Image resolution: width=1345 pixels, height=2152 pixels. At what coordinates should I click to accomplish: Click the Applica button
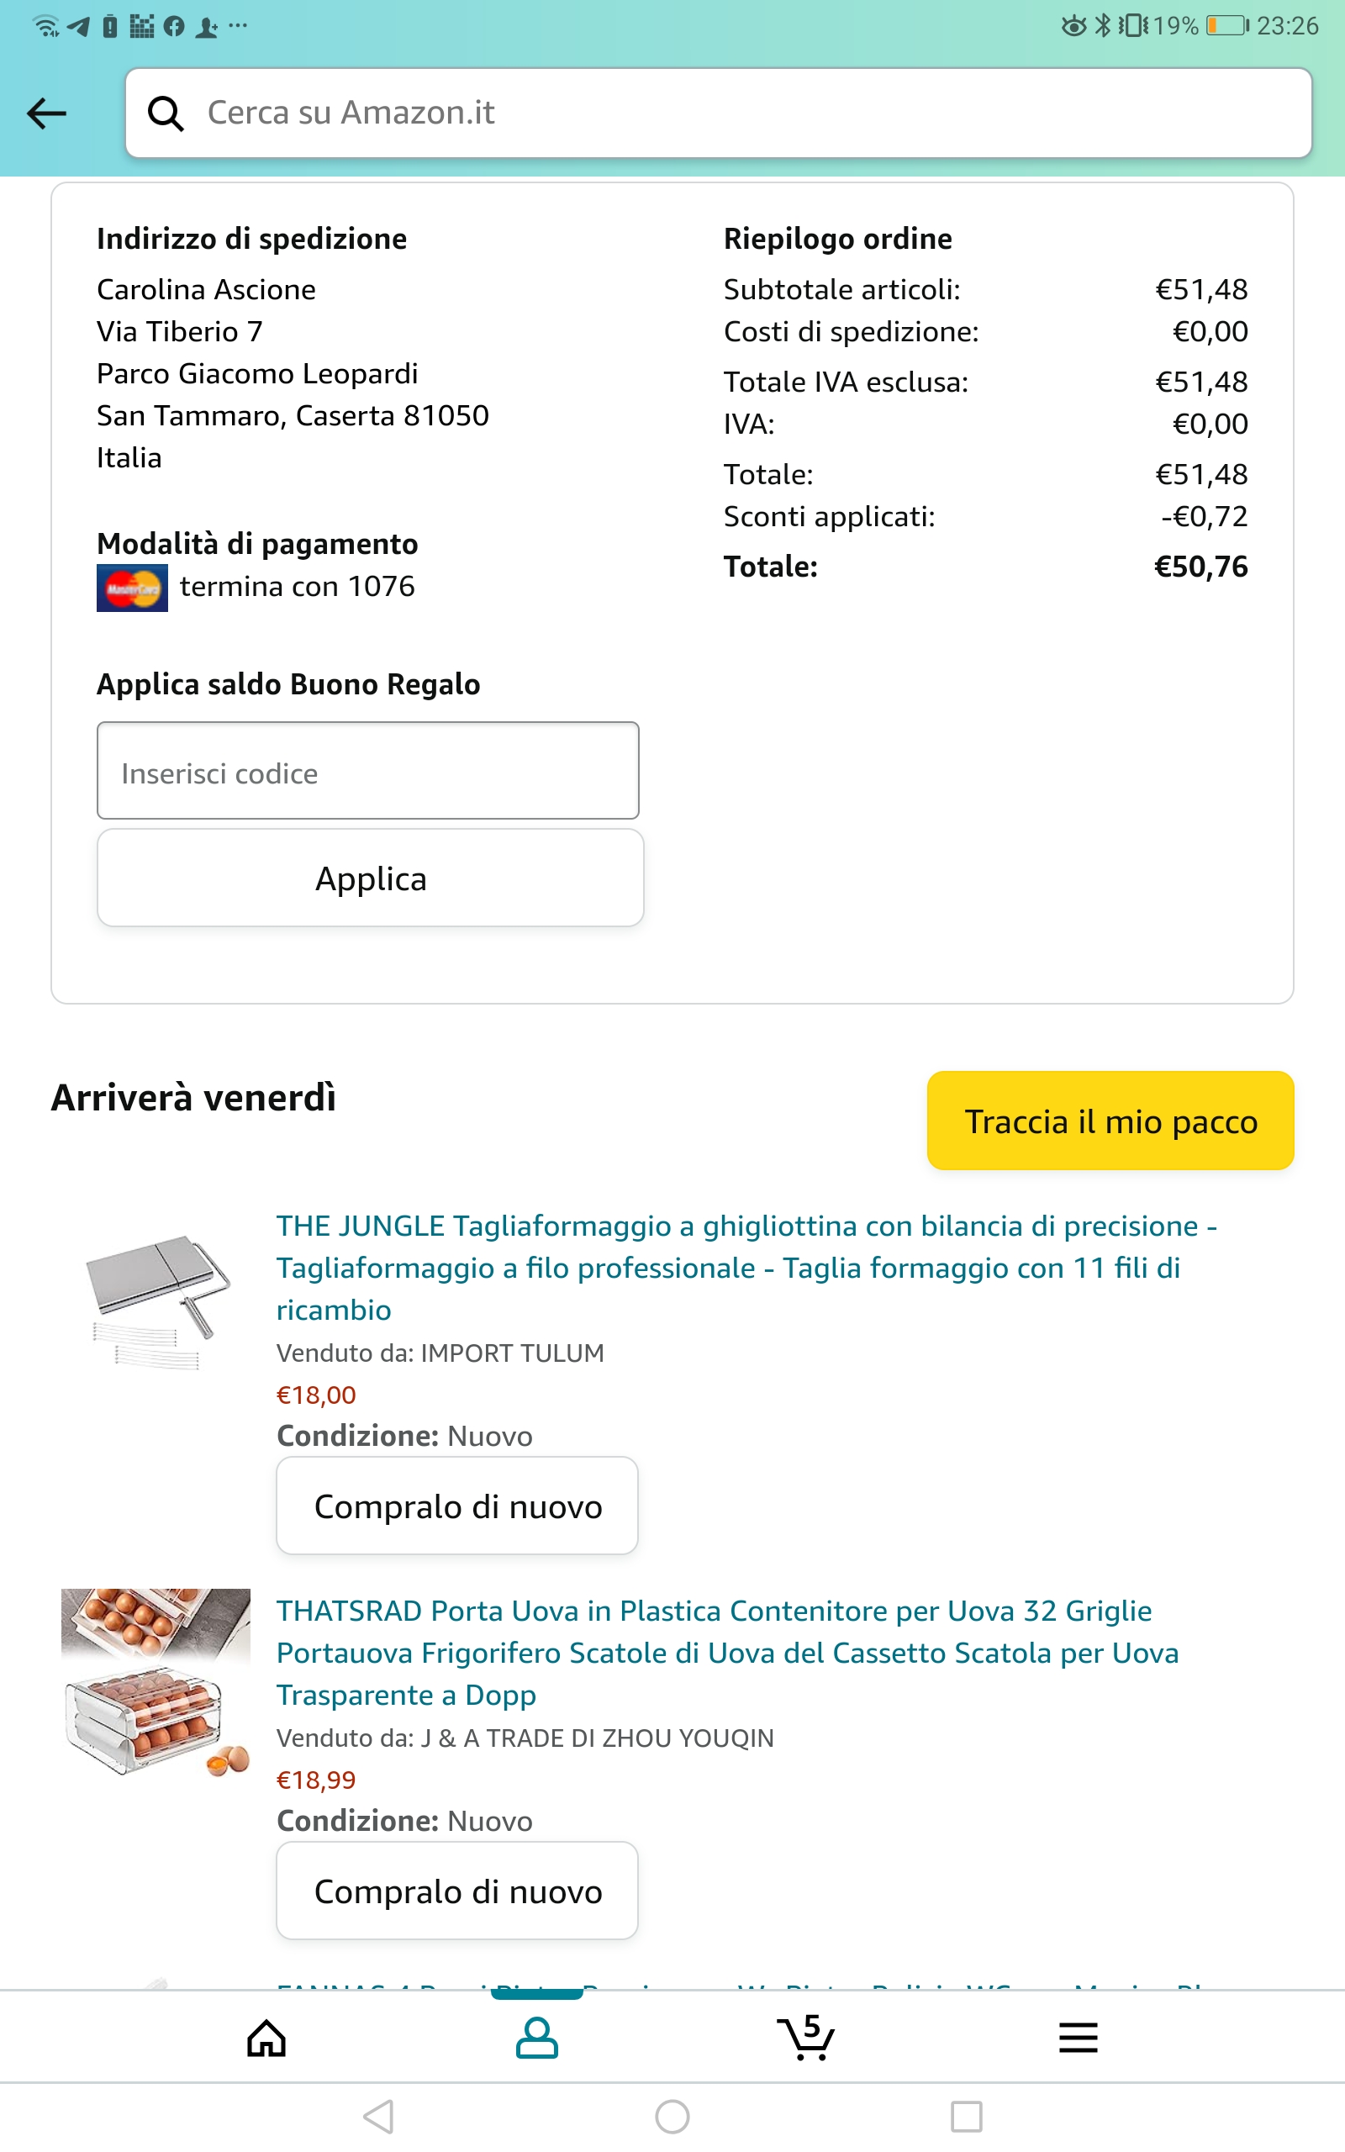click(370, 878)
